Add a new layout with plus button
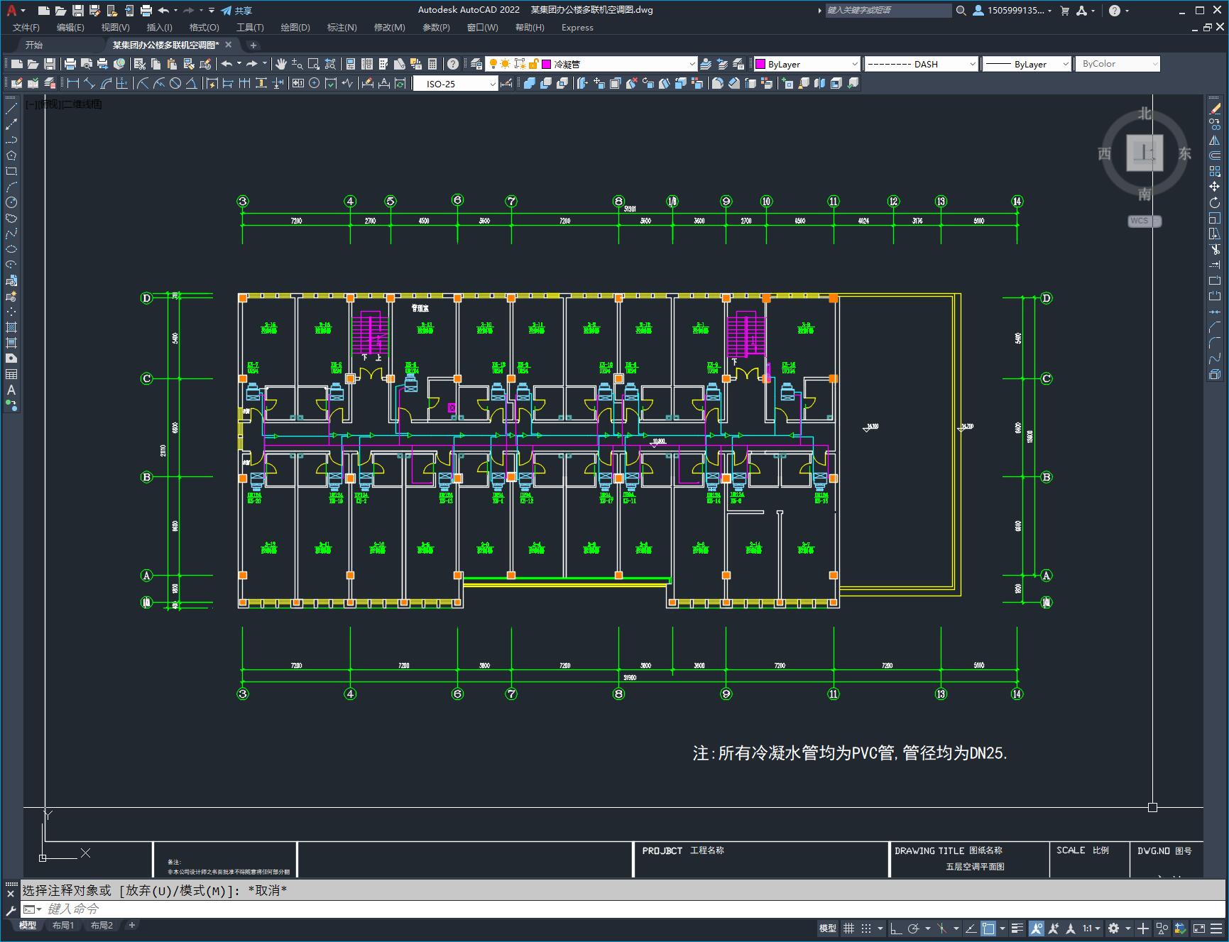 [x=131, y=925]
